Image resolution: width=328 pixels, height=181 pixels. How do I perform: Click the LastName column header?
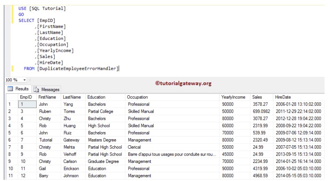(x=73, y=97)
